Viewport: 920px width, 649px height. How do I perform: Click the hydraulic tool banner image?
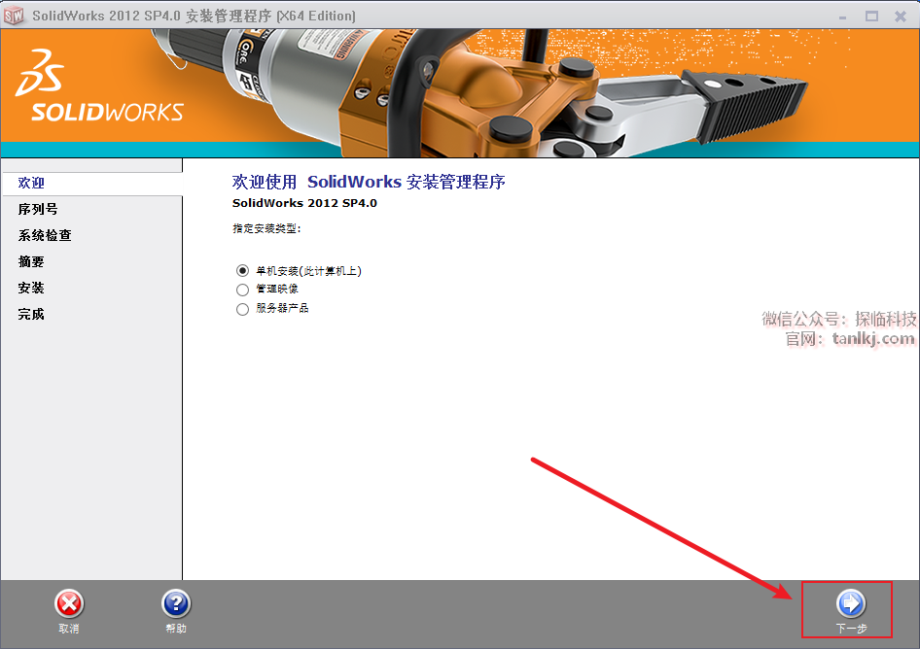(481, 92)
